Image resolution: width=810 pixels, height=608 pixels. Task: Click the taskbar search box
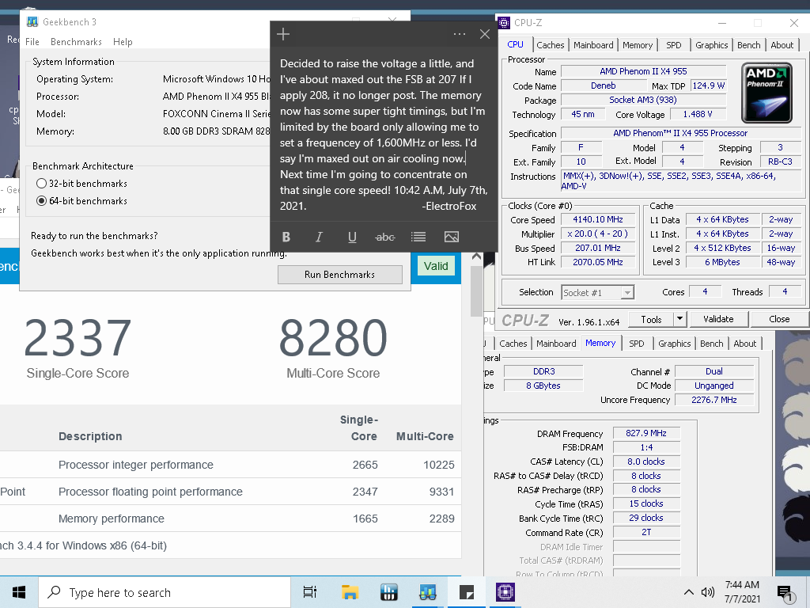(x=165, y=592)
